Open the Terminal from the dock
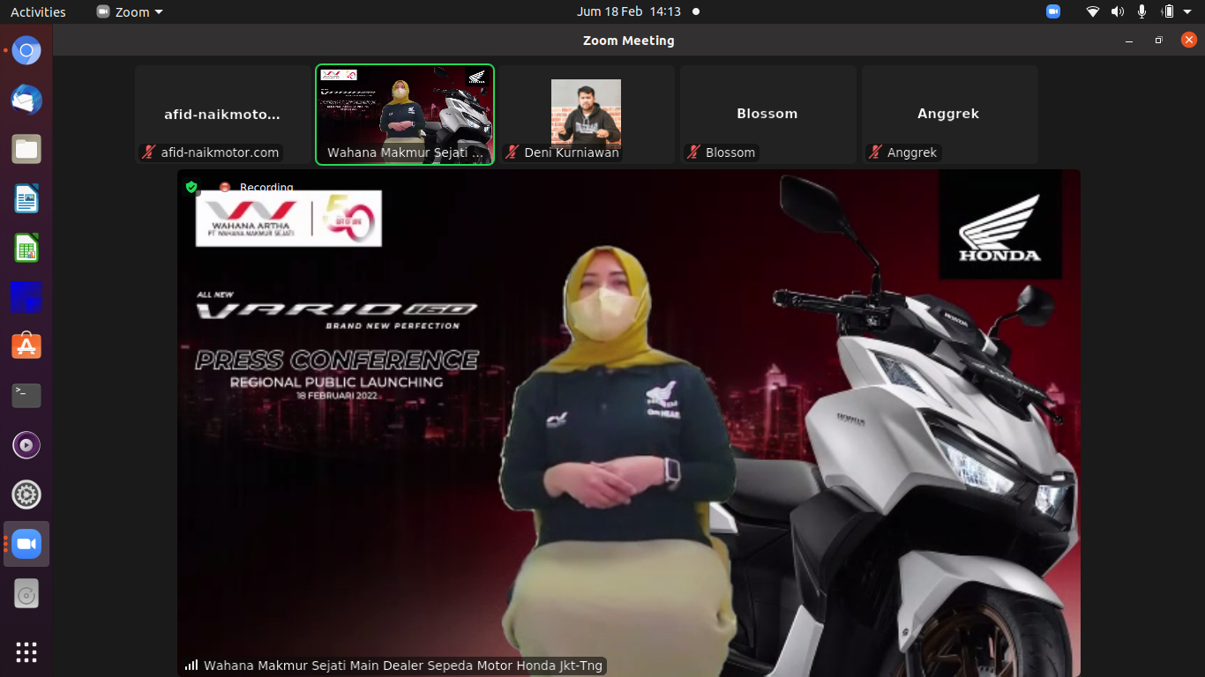 pos(26,396)
